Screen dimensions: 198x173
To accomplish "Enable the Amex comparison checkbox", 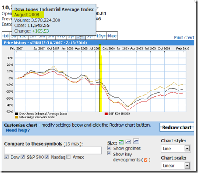I will tap(69, 157).
